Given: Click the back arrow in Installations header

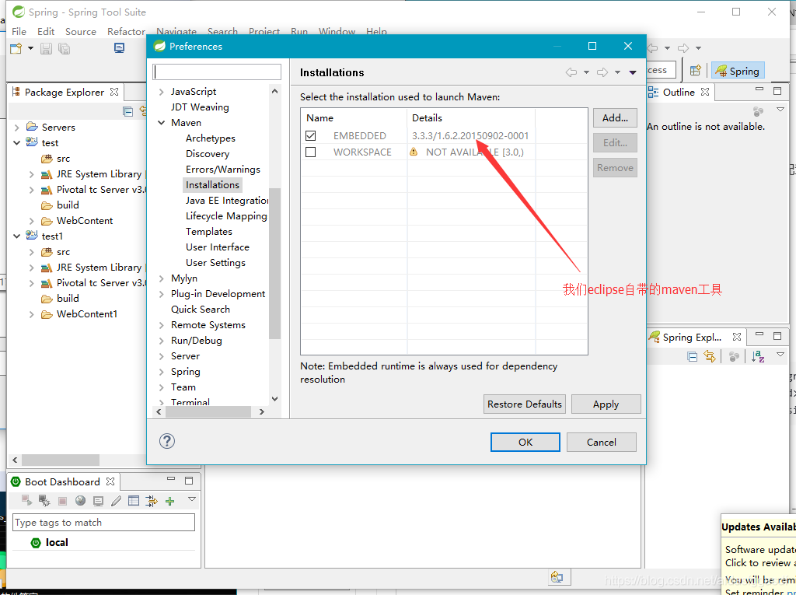Looking at the screenshot, I should [571, 72].
